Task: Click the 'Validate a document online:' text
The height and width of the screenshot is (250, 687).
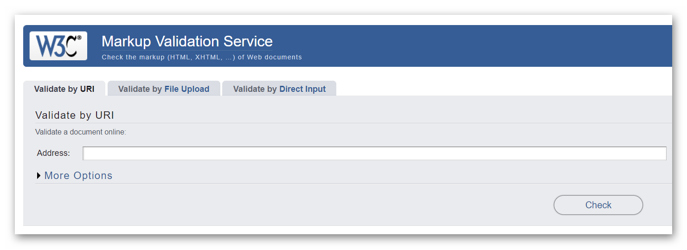Action: coord(81,132)
